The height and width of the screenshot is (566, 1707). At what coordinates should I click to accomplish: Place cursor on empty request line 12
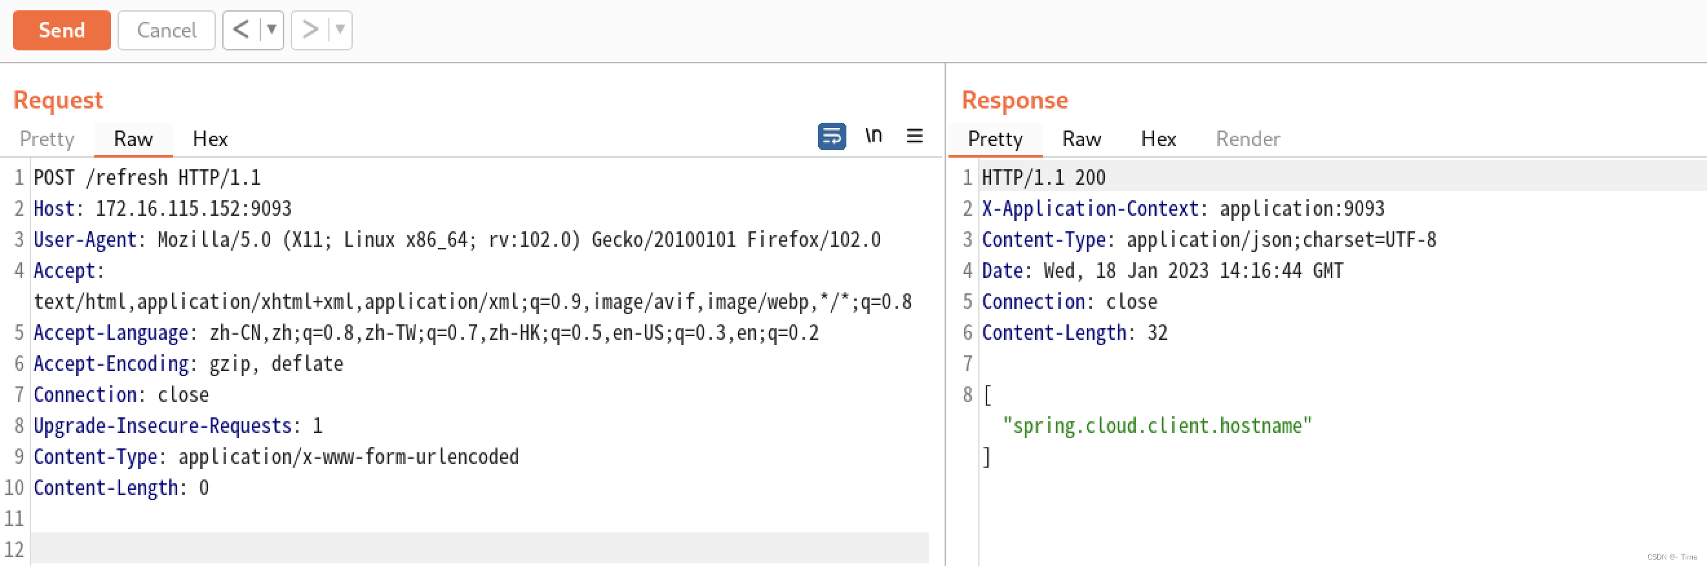coord(480,549)
